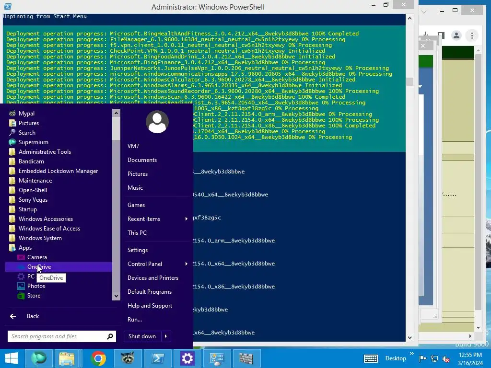Open Settings from start menu
Image resolution: width=491 pixels, height=368 pixels.
(x=138, y=250)
